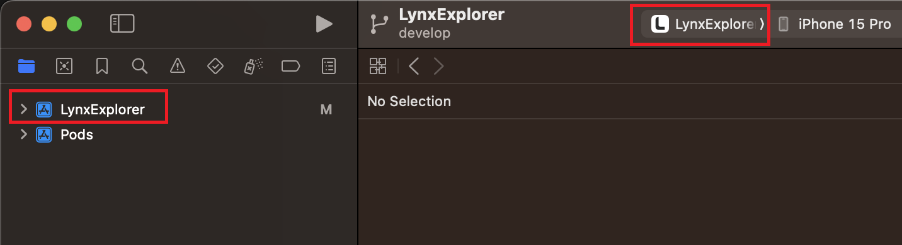Click the develop branch label
Viewport: 902px width, 245px height.
(x=425, y=33)
